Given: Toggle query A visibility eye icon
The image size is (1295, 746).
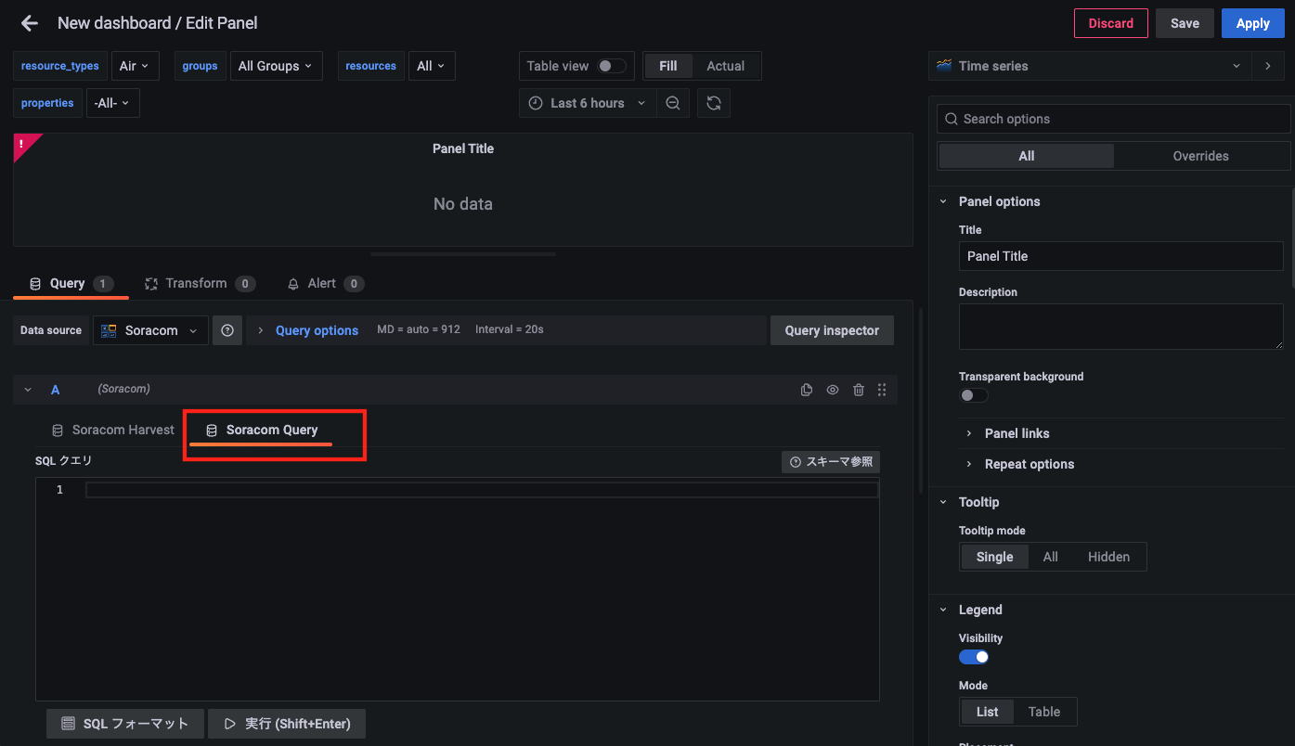Looking at the screenshot, I should 833,390.
